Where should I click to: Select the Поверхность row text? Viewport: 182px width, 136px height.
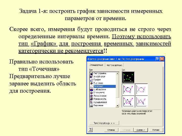[x=100, y=99]
